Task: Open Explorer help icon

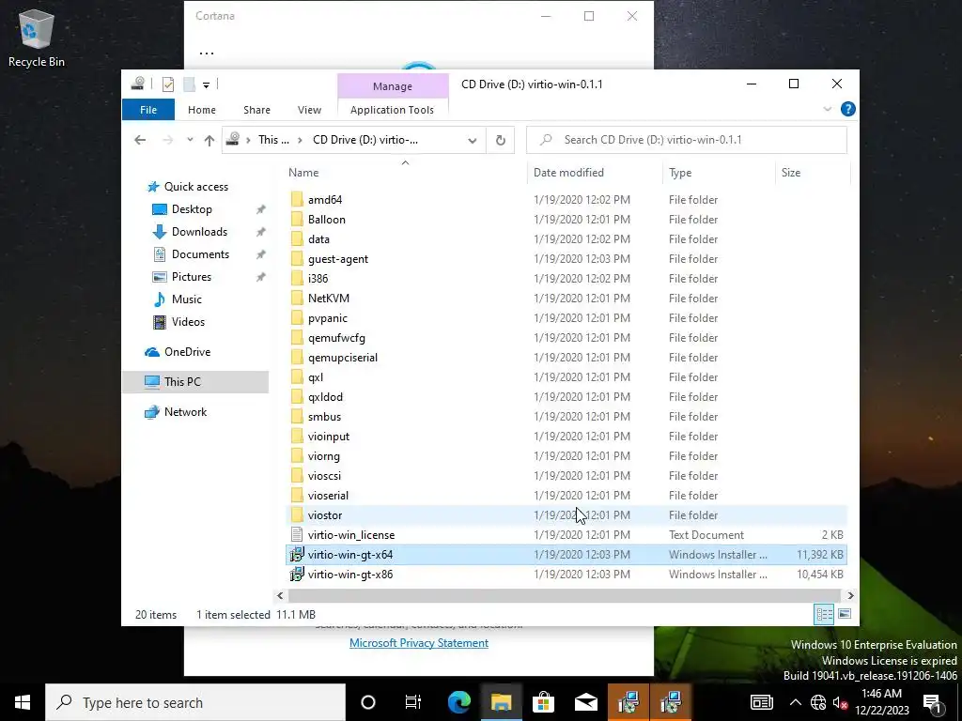Action: (x=848, y=109)
